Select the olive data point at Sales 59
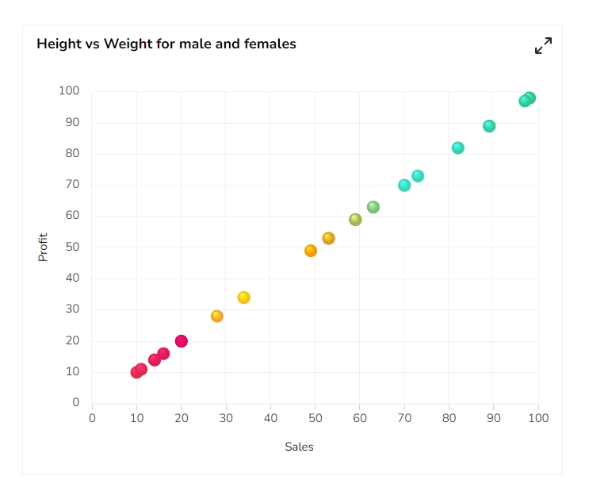Screen dimensions: 589x503 tap(355, 220)
